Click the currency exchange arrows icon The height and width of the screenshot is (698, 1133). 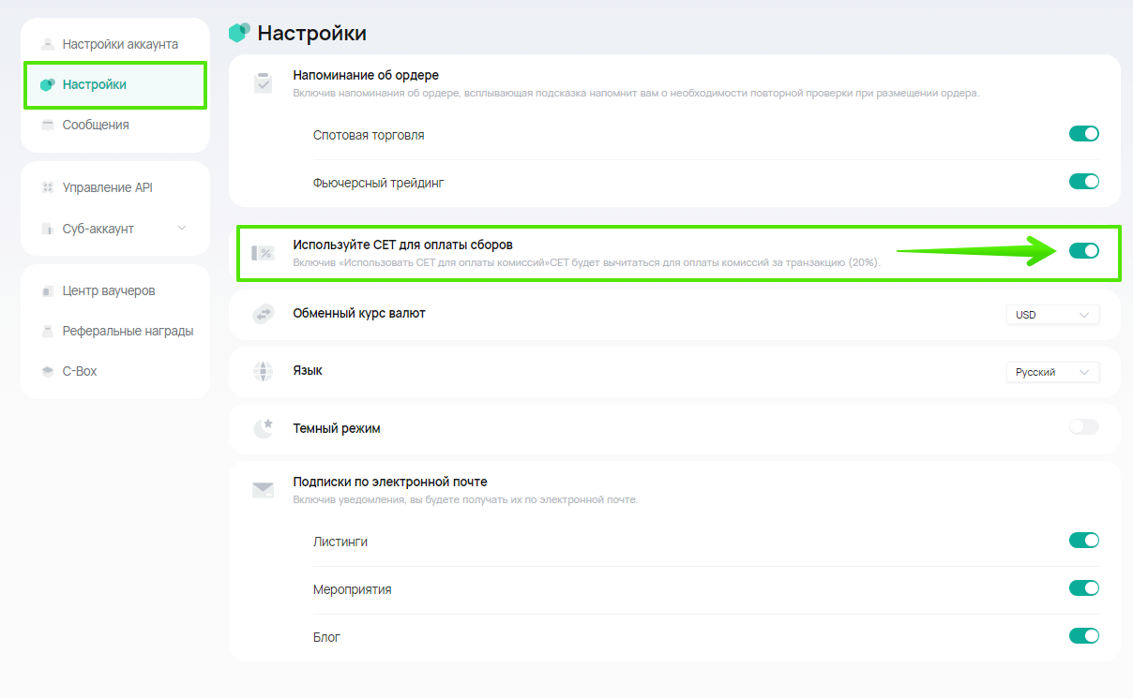263,314
